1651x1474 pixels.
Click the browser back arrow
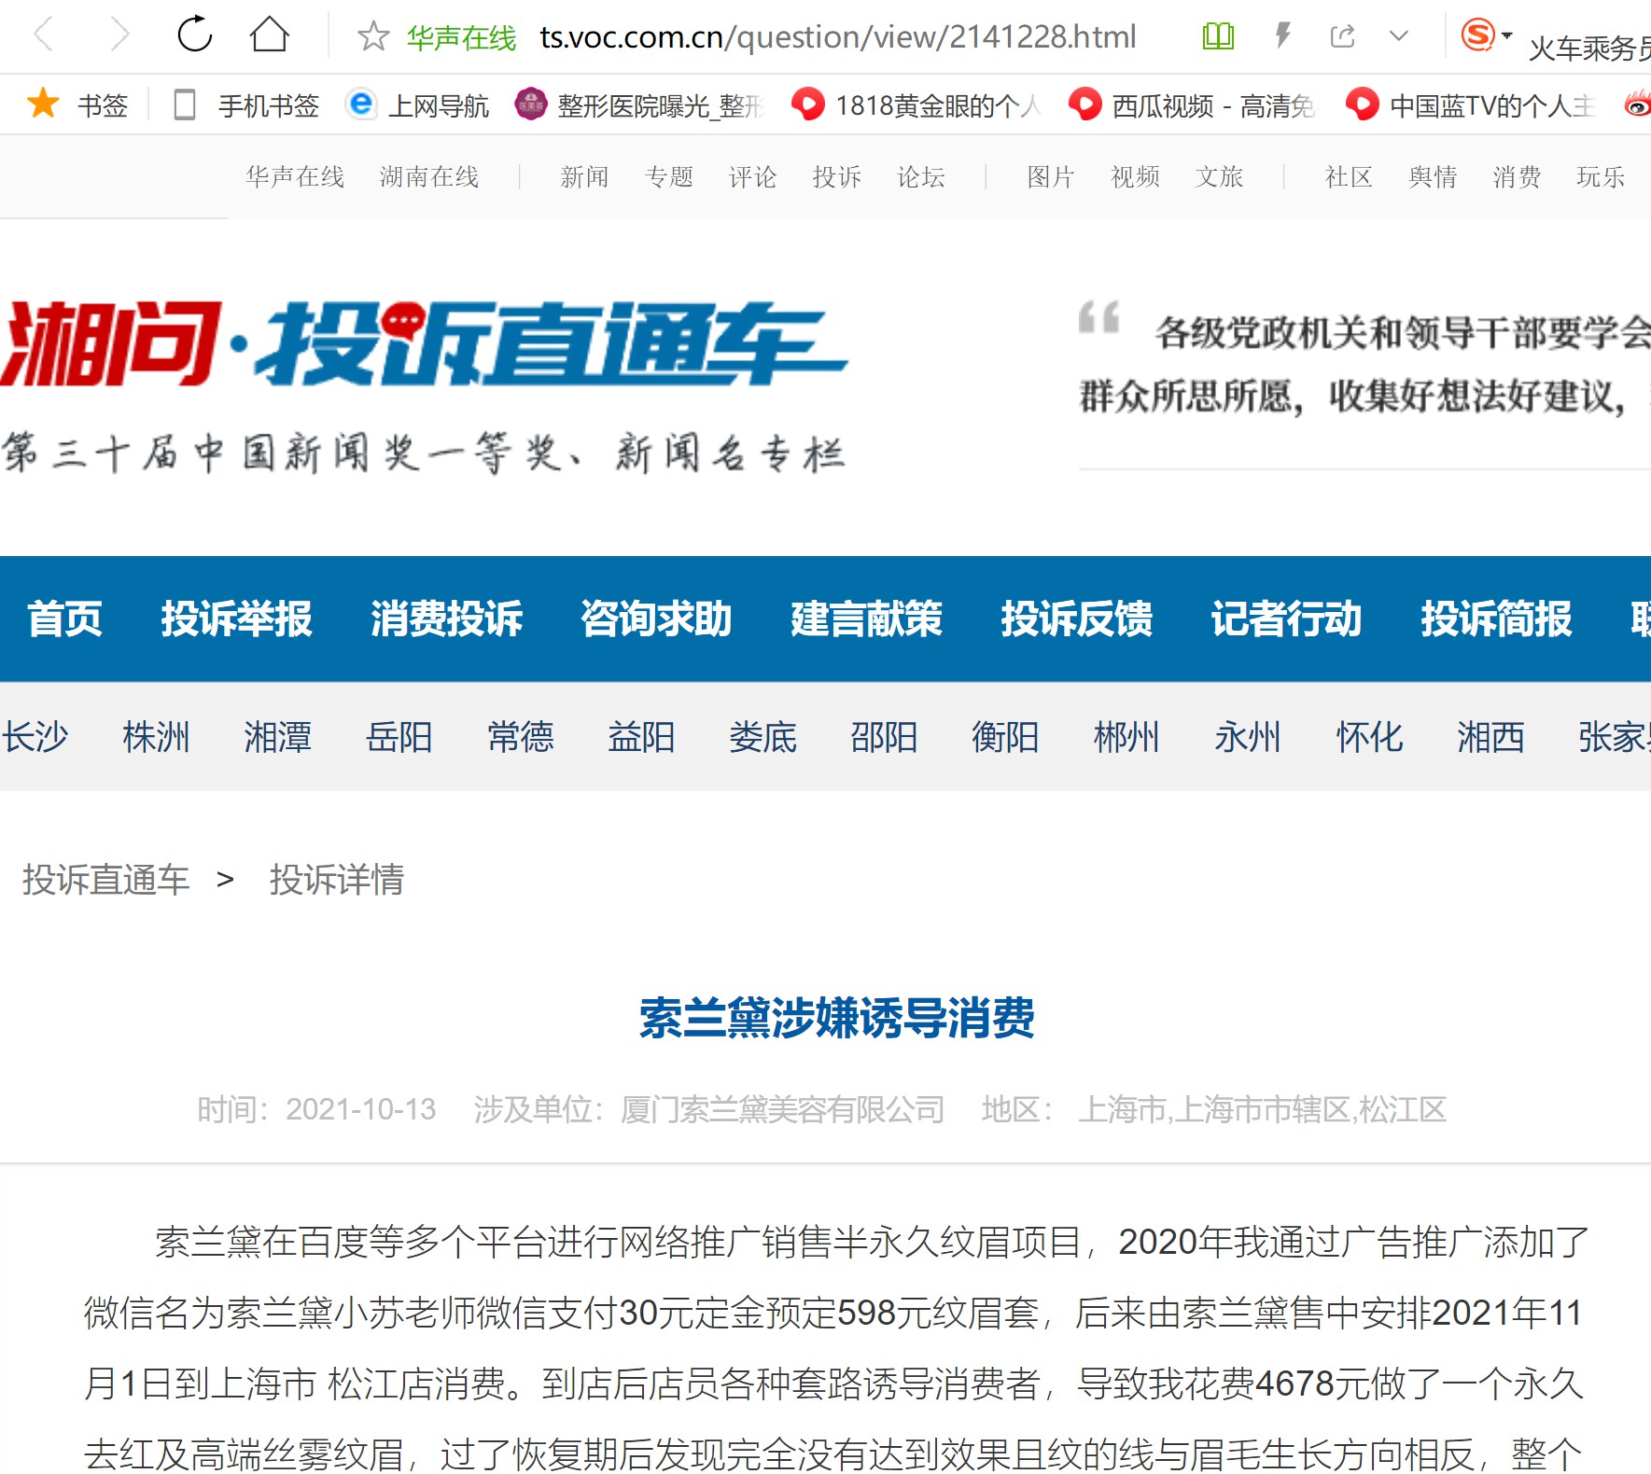point(43,35)
